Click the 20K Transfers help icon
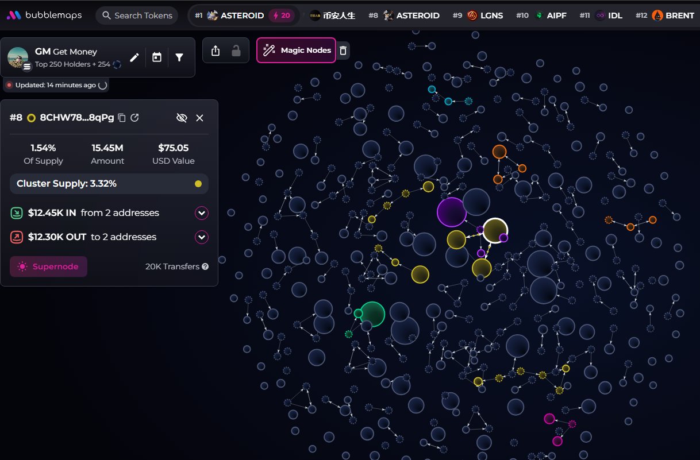The width and height of the screenshot is (700, 460). 205,266
